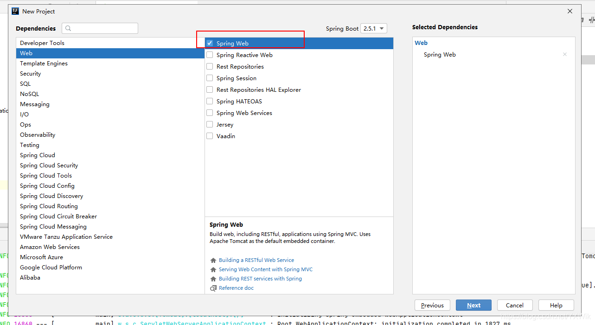Screen dimensions: 595x325
Task: Click the Next button
Action: click(473, 305)
